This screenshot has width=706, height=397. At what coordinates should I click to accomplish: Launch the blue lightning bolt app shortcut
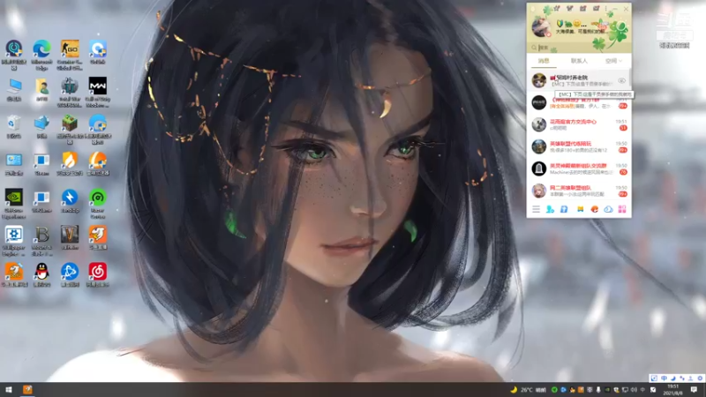(x=70, y=200)
